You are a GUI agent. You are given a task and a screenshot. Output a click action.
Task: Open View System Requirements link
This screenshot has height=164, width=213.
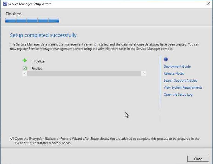(x=183, y=88)
